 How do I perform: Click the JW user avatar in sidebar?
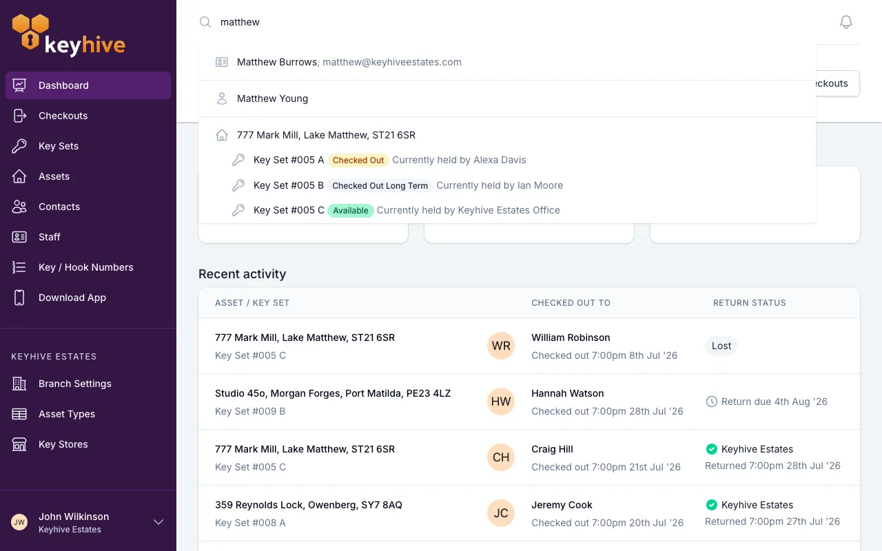[x=19, y=522]
